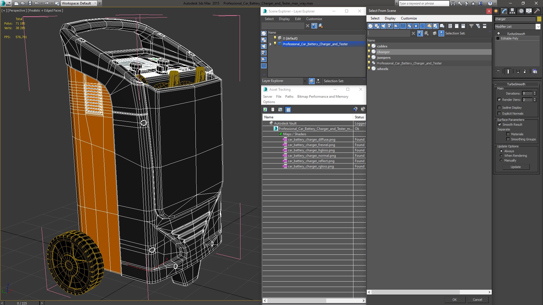This screenshot has height=305, width=543.
Task: Click the yellow object color swatch
Action: [539, 19]
